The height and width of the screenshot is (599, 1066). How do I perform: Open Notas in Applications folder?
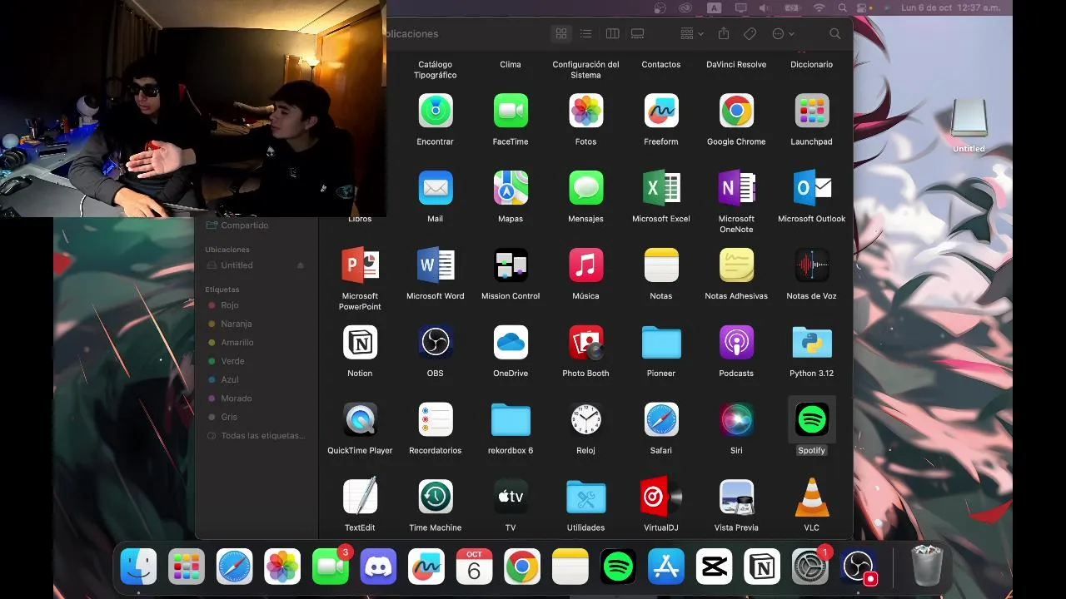click(x=661, y=265)
